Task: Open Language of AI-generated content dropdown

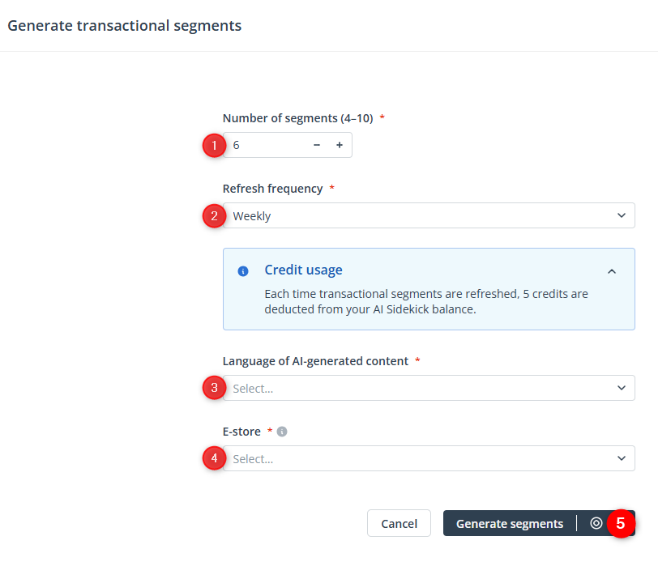Action: 429,388
